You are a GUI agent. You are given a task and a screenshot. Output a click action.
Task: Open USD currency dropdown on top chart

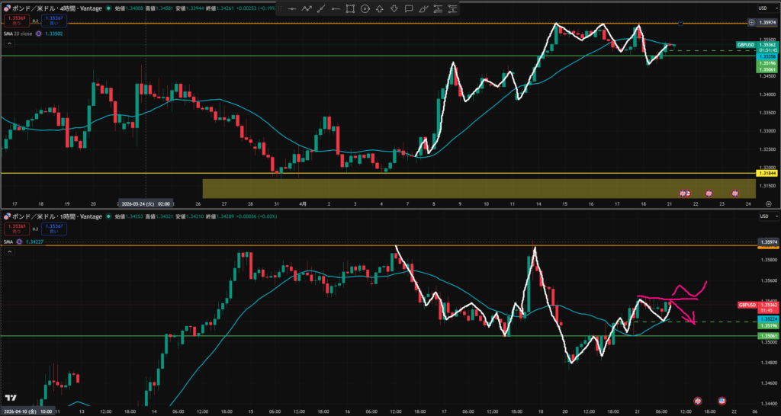pos(762,8)
